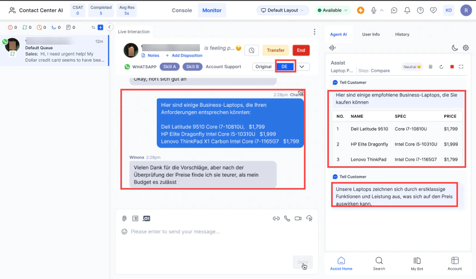Click the Neutral sentiment badge
Image resolution: width=476 pixels, height=279 pixels.
click(412, 67)
